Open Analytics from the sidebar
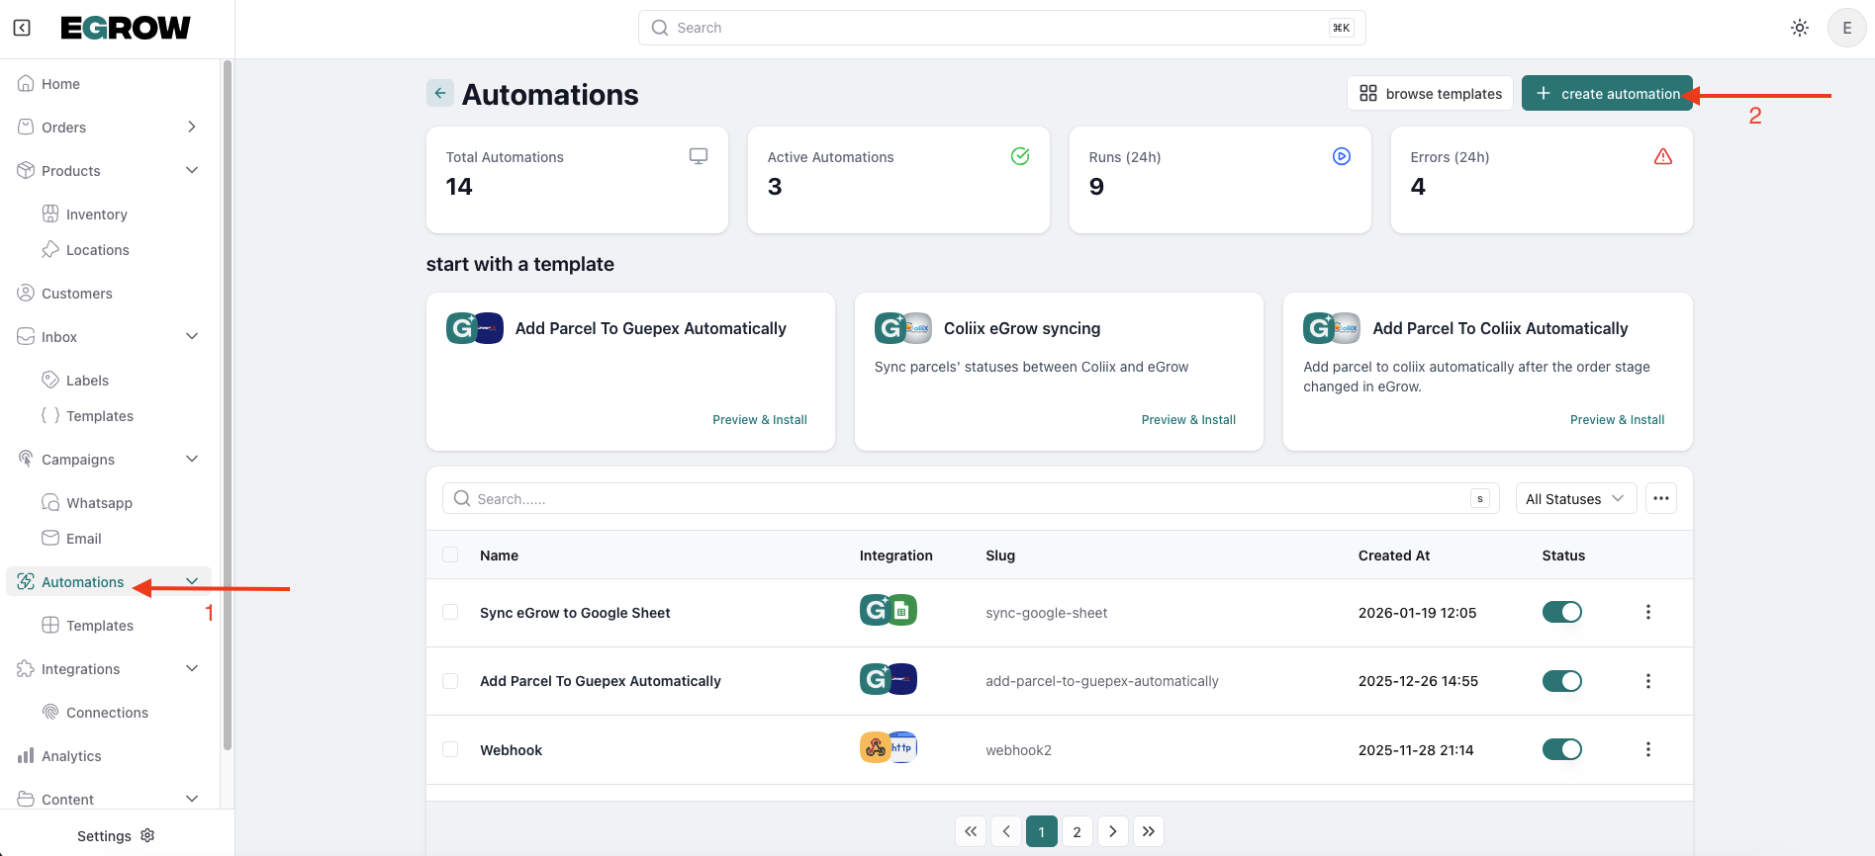Screen dimensions: 1875x856 click(x=71, y=756)
